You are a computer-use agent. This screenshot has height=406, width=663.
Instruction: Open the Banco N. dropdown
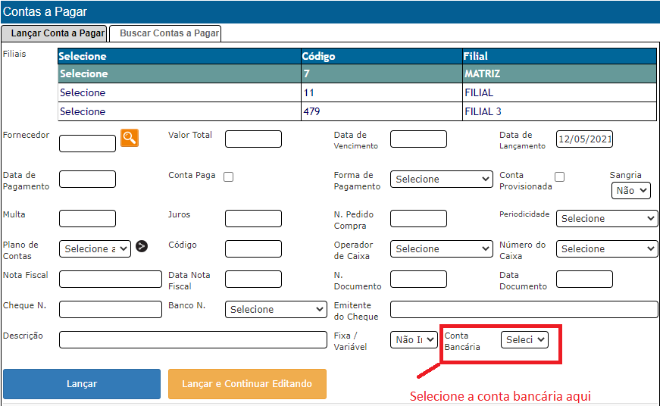(x=276, y=310)
